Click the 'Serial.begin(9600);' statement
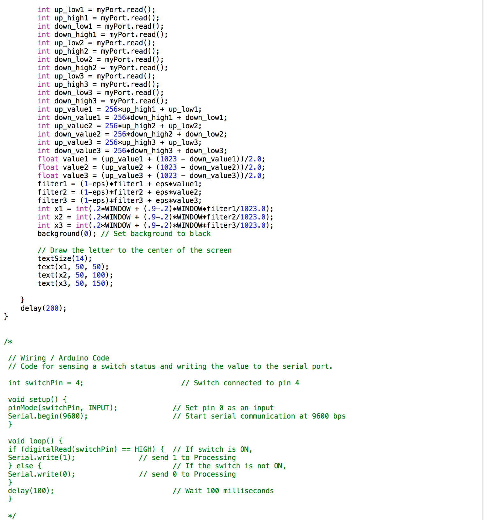484x520 pixels. [48, 416]
